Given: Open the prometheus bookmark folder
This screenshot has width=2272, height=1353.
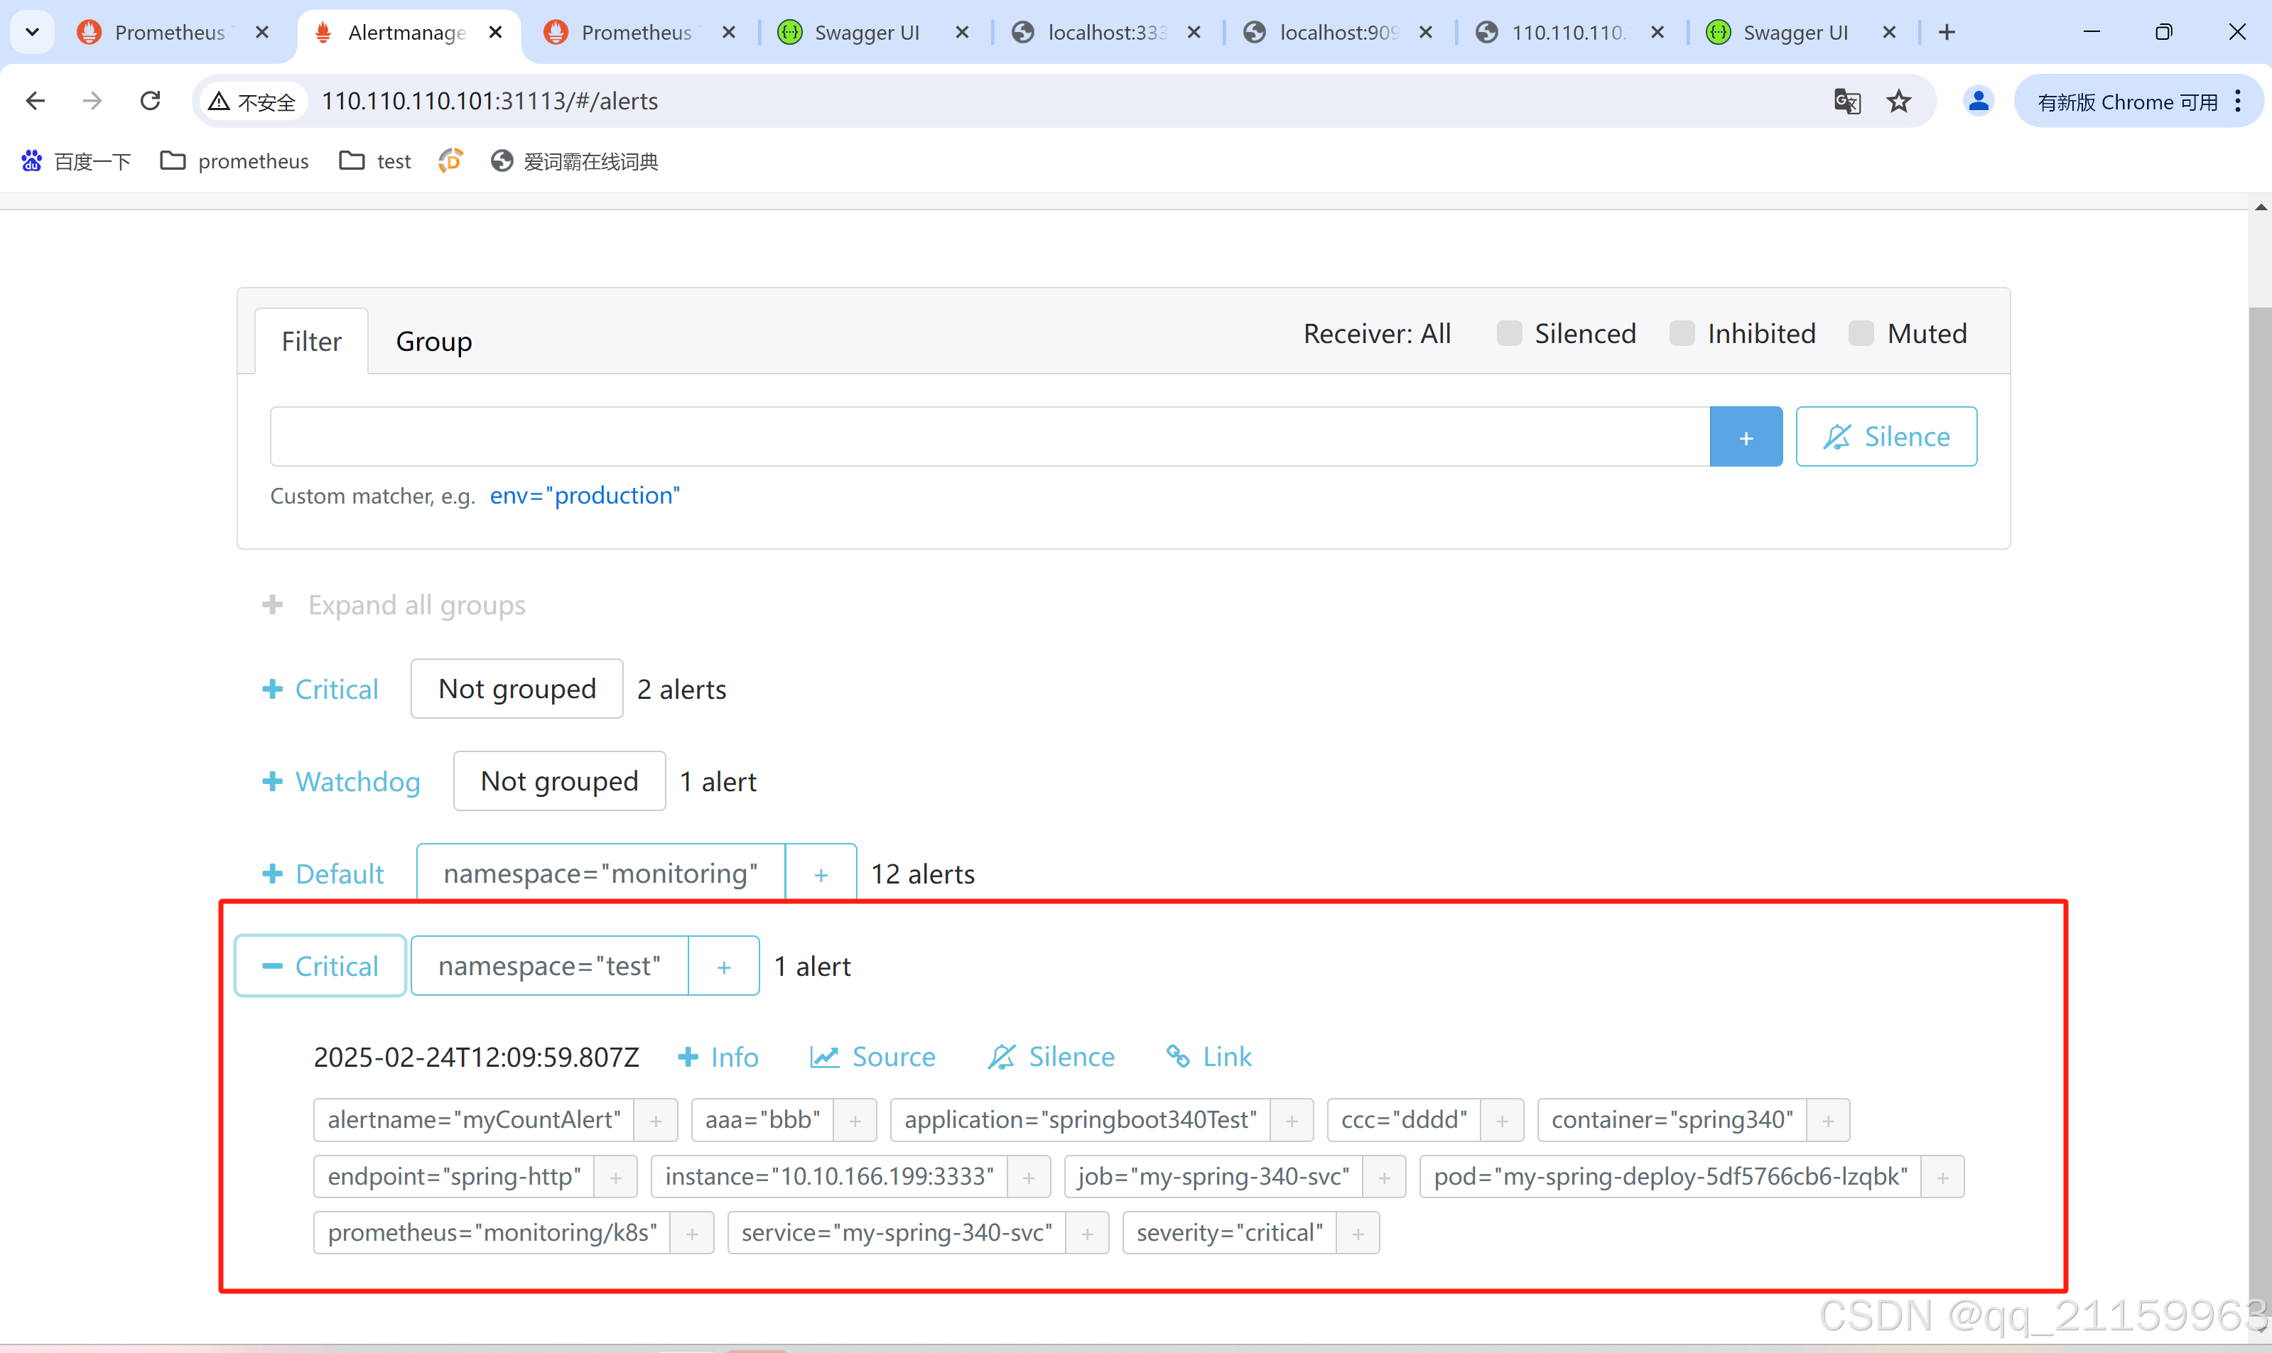Looking at the screenshot, I should click(x=234, y=161).
